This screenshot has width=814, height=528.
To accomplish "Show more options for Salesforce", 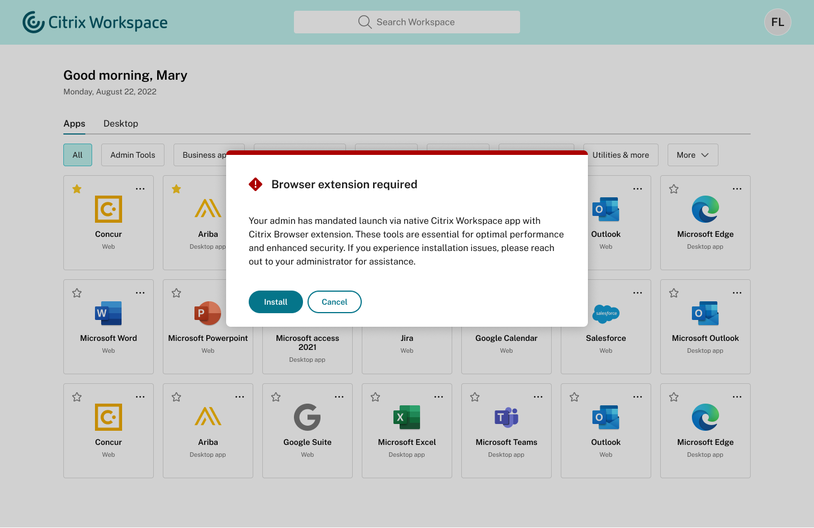I will click(x=638, y=293).
